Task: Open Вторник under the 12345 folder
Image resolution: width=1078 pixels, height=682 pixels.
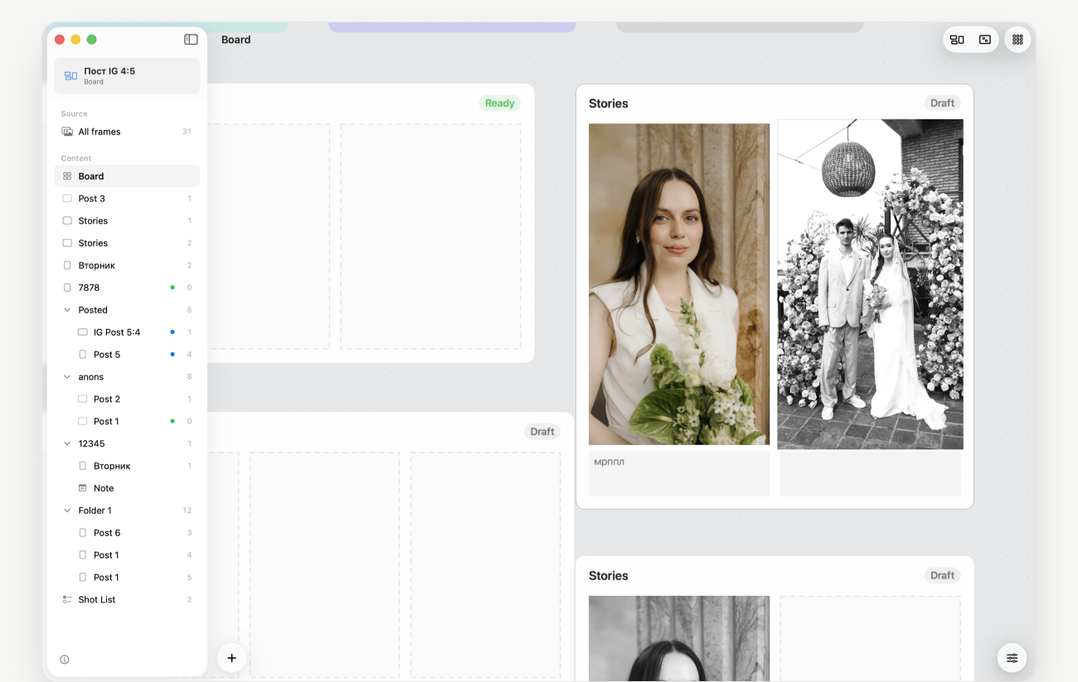Action: (127, 466)
